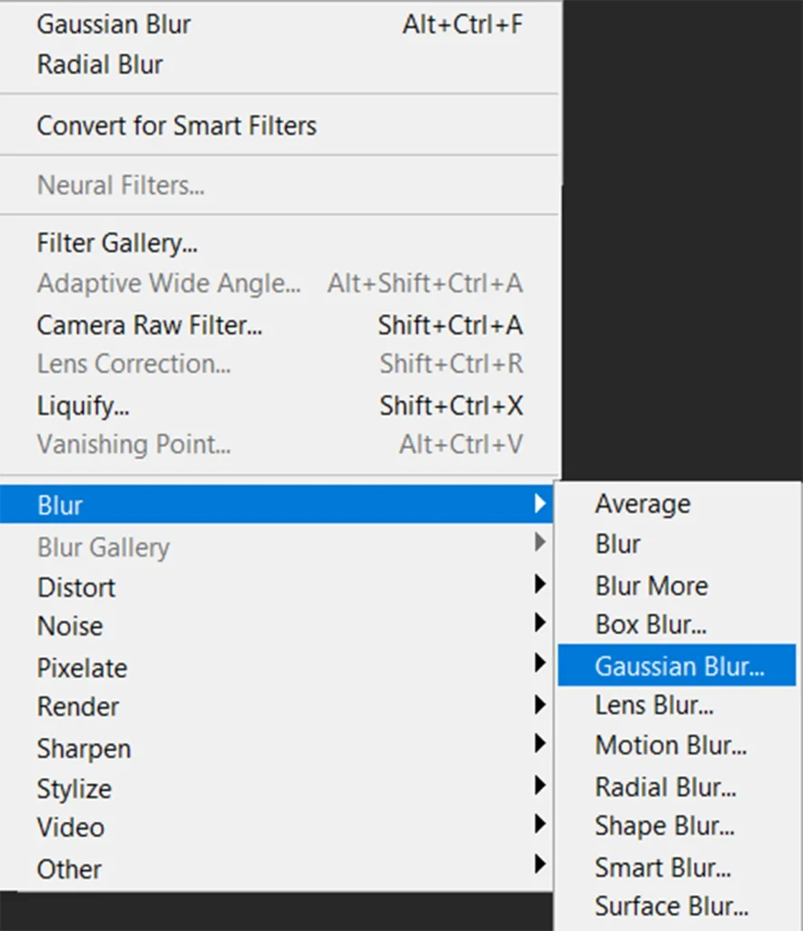
Task: Choose Gaussian Blur from the Blur submenu
Action: (678, 666)
